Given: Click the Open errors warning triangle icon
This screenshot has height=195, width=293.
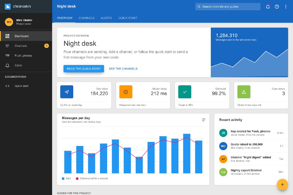Looking at the screenshot, I should pyautogui.click(x=244, y=92).
